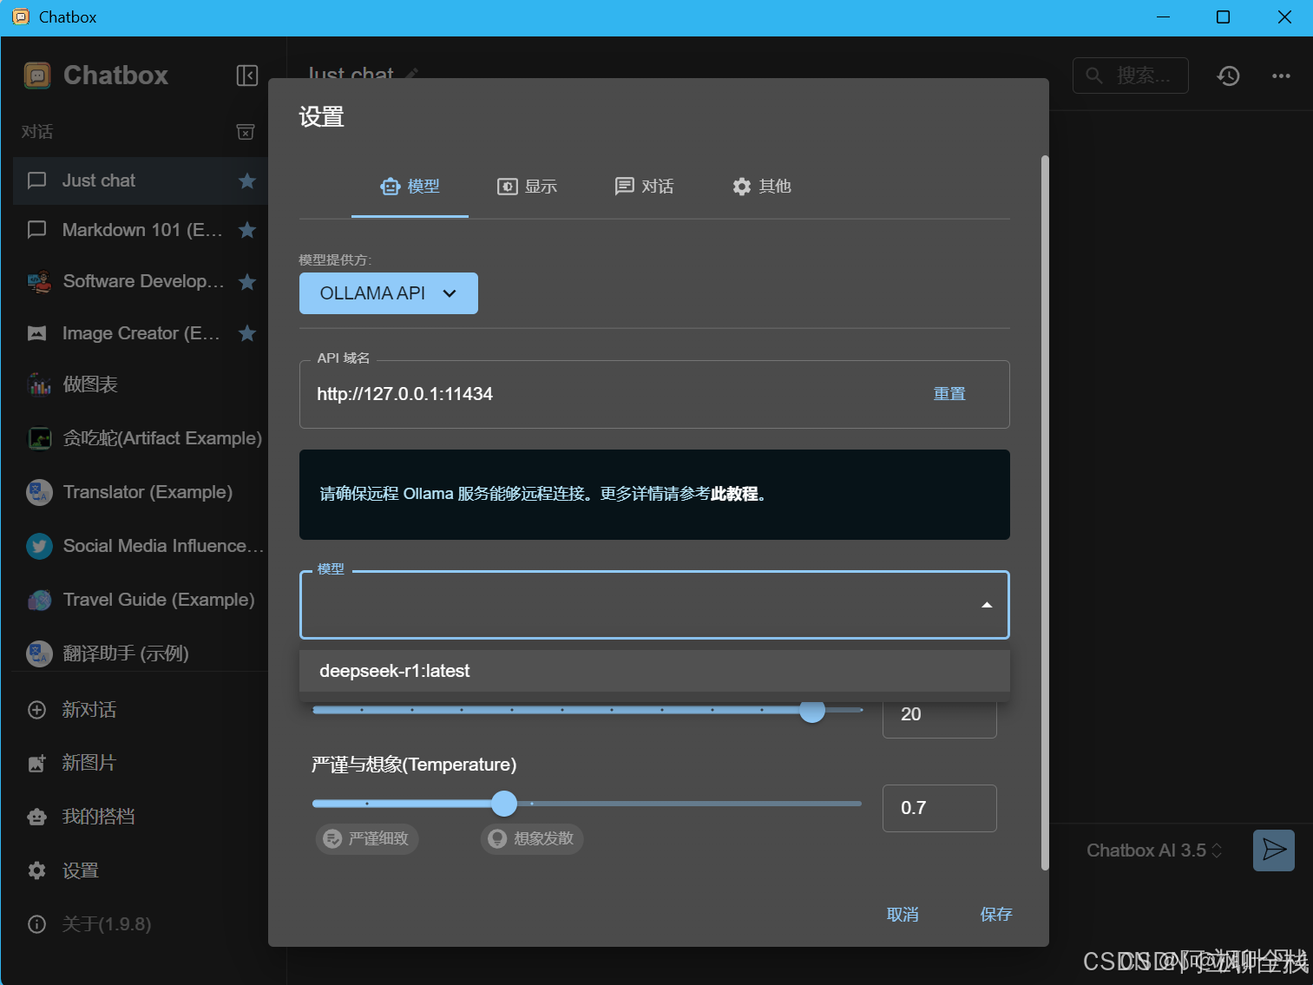The height and width of the screenshot is (985, 1313).
Task: Switch to the 模型 settings tab
Action: point(410,187)
